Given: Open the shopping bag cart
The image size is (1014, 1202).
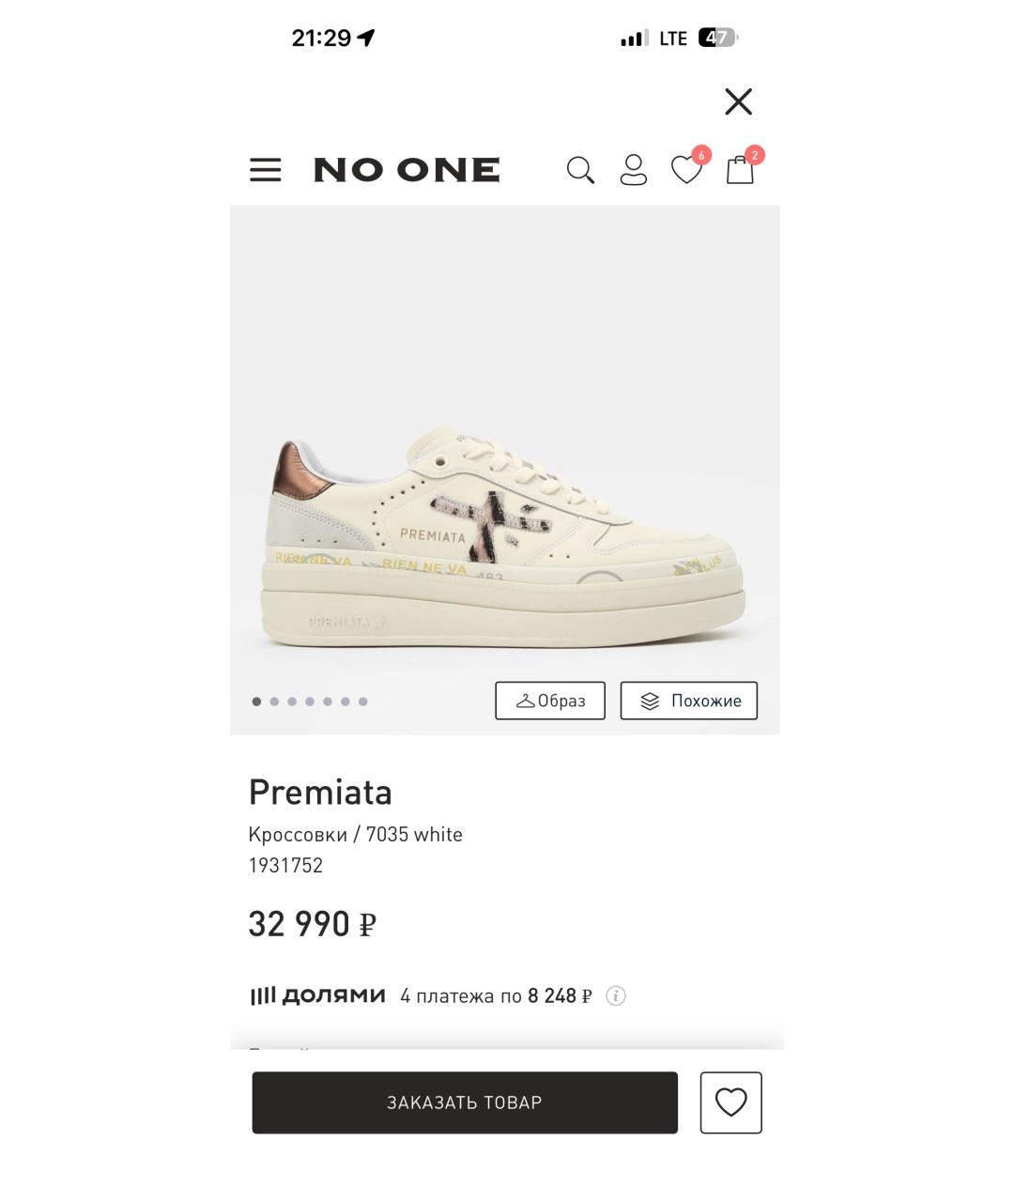Looking at the screenshot, I should click(740, 170).
